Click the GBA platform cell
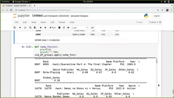The image size is (174, 98). click(92, 35)
